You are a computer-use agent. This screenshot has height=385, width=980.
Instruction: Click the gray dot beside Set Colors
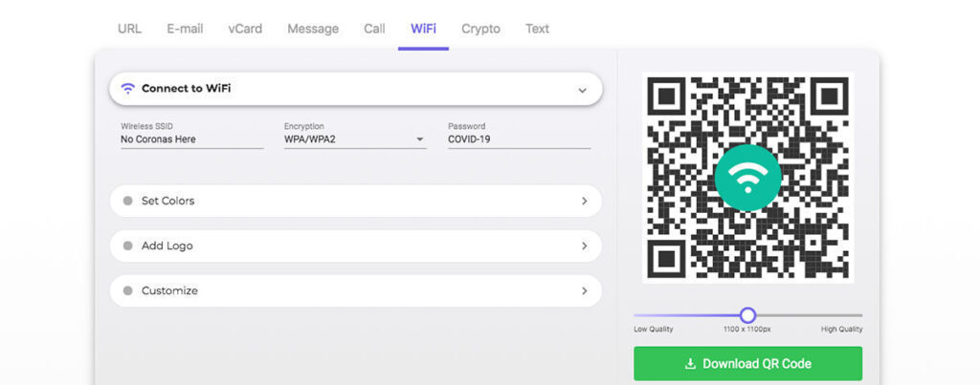[x=127, y=201]
